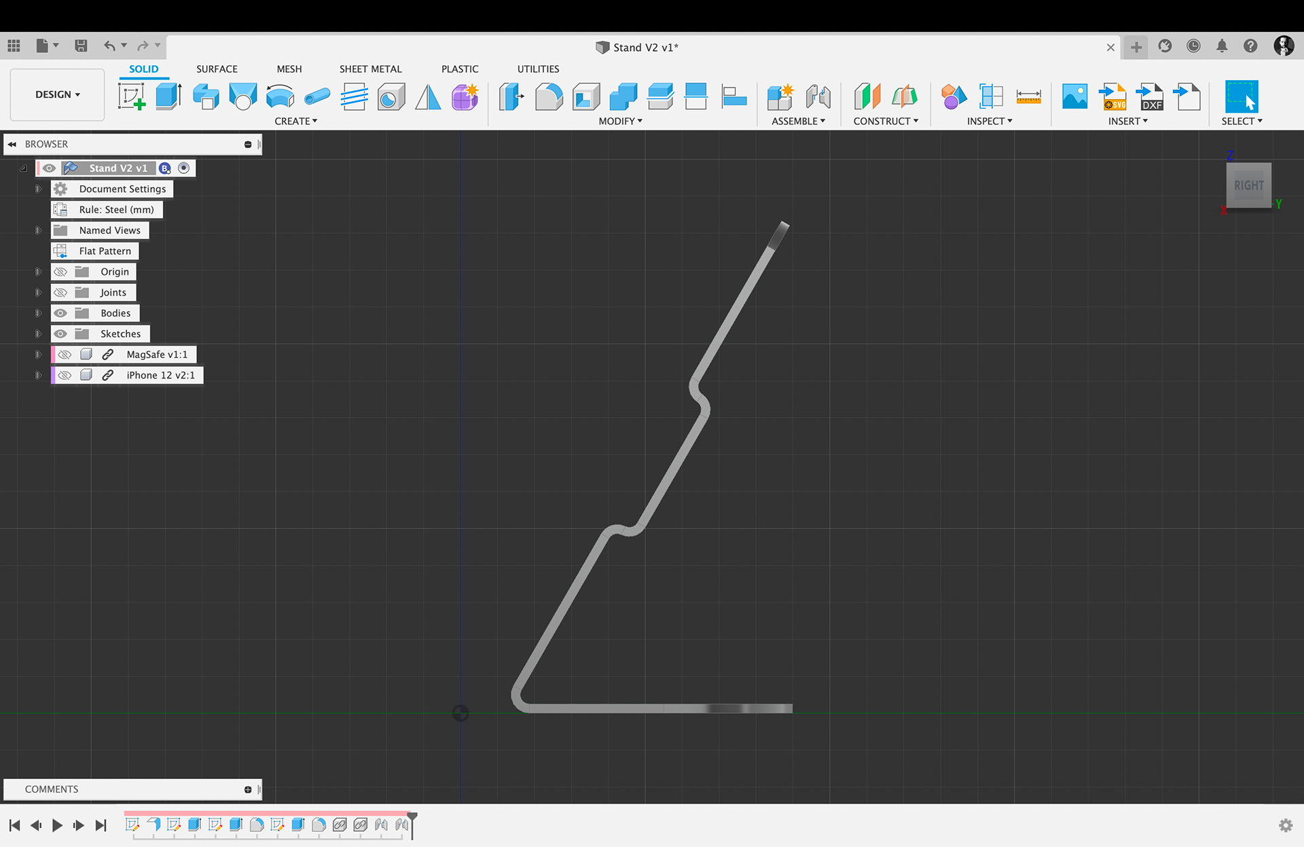The width and height of the screenshot is (1304, 847).
Task: Expand the MagSafe v1:1 component
Action: pos(38,355)
